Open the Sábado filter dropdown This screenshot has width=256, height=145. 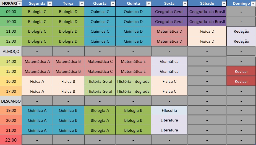tap(224, 4)
